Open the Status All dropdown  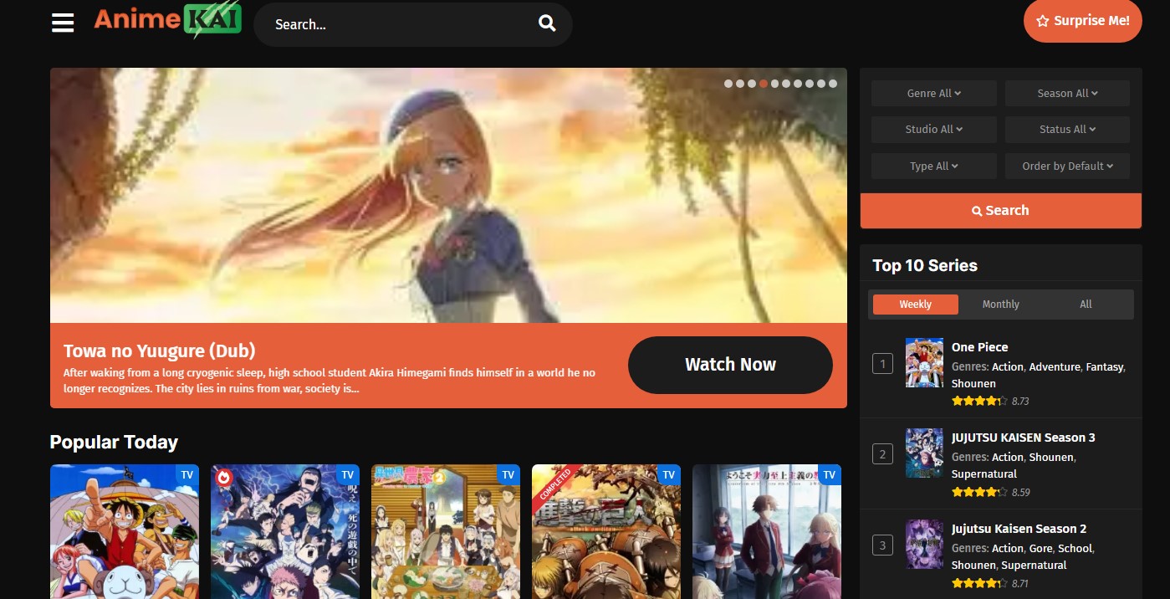pyautogui.click(x=1067, y=129)
